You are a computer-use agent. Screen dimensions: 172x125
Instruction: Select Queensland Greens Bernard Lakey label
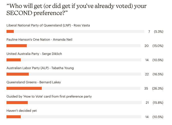[34, 82]
